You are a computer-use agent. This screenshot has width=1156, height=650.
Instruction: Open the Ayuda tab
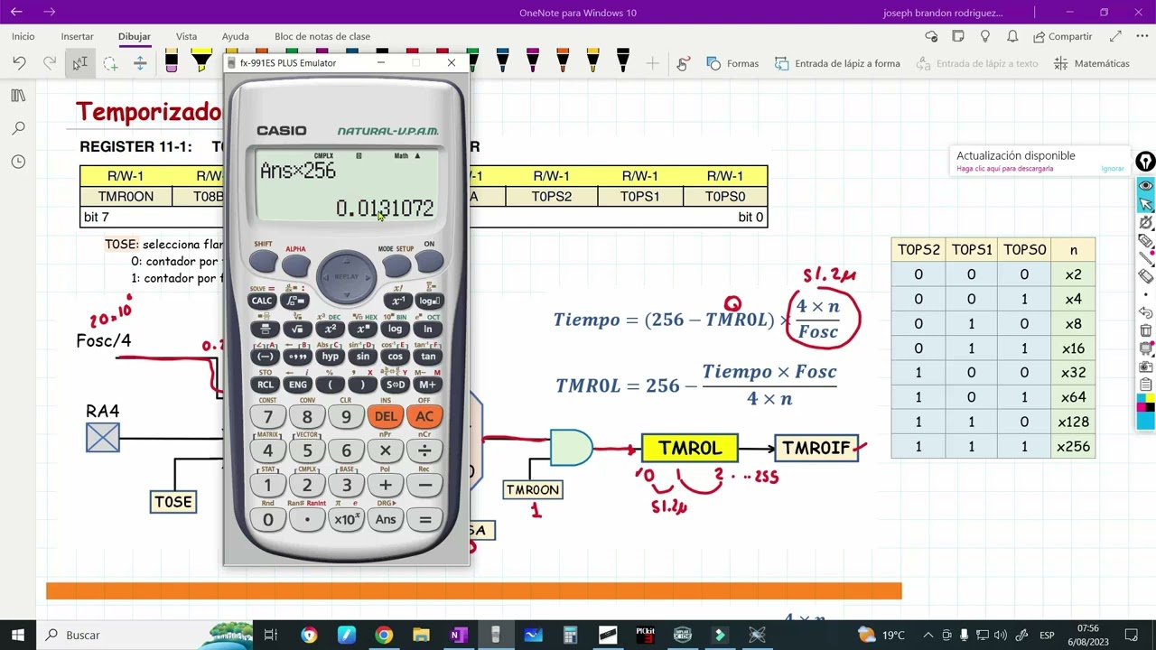tap(236, 36)
